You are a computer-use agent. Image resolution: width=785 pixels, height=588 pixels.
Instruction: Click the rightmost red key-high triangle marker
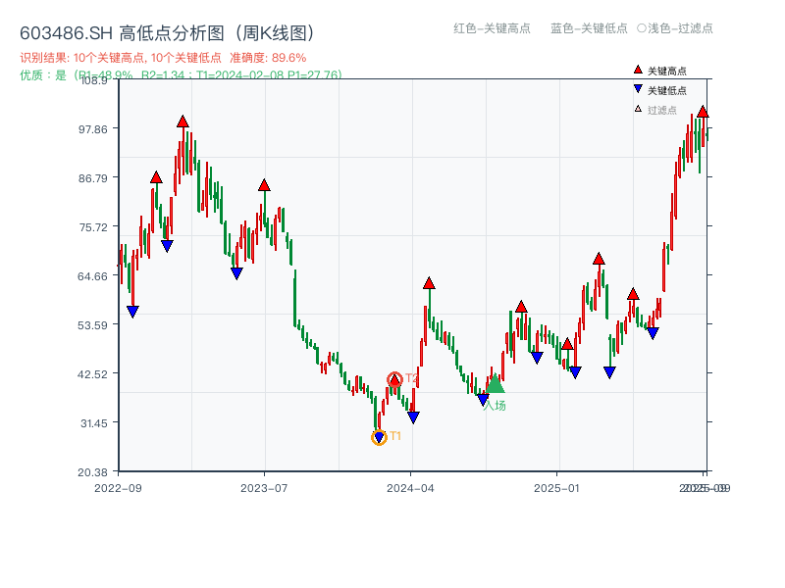coord(703,112)
